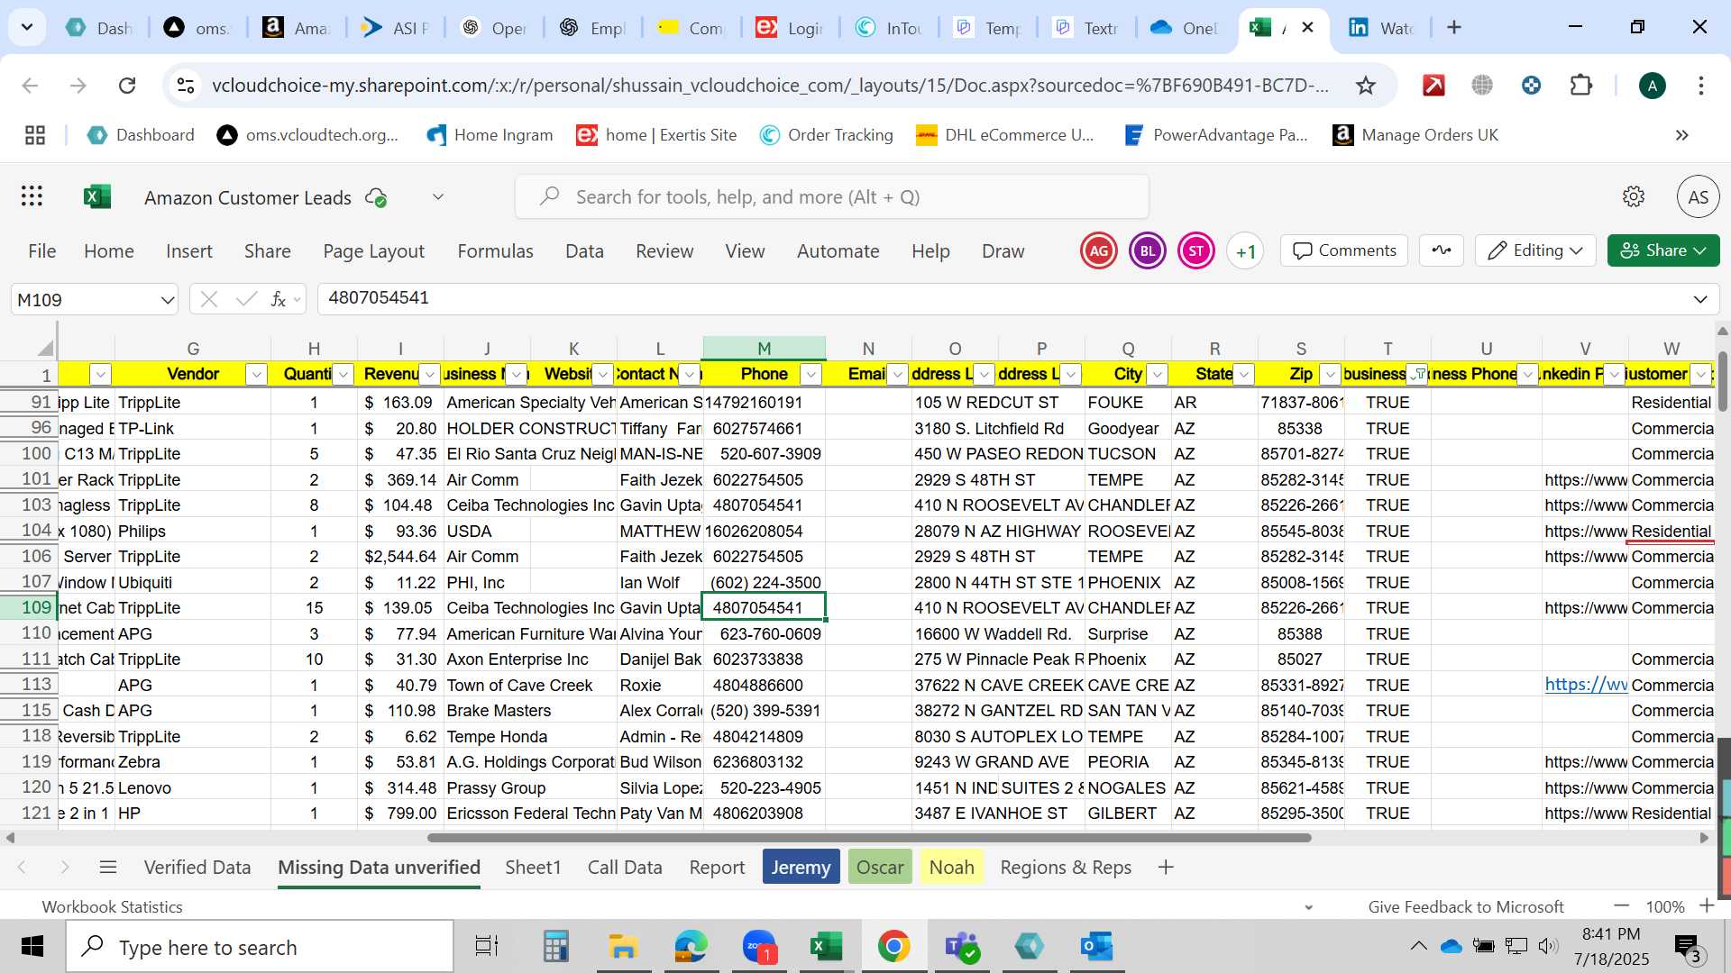1731x973 pixels.
Task: Open the Chrome apps grid shortcut
Action: coord(35,135)
